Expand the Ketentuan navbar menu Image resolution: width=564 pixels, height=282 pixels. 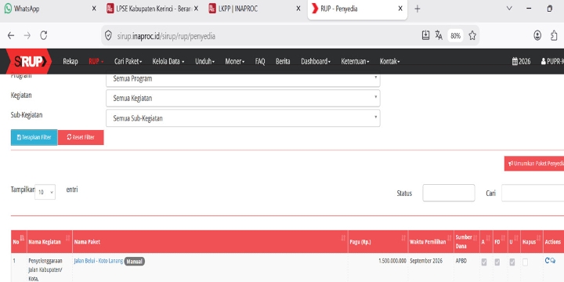(355, 62)
